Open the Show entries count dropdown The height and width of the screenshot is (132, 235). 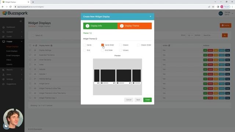point(190,35)
